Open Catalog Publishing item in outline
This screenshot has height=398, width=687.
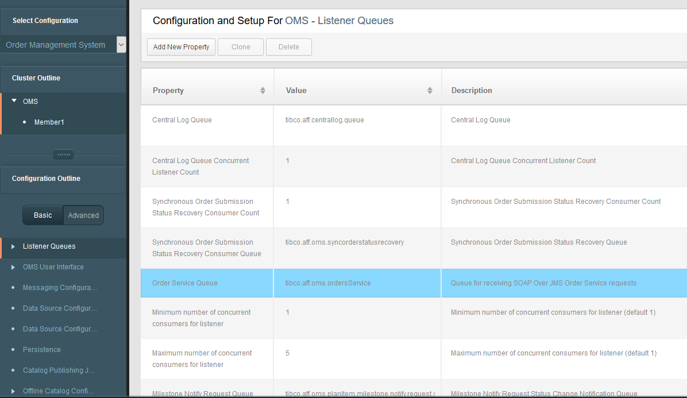click(59, 370)
